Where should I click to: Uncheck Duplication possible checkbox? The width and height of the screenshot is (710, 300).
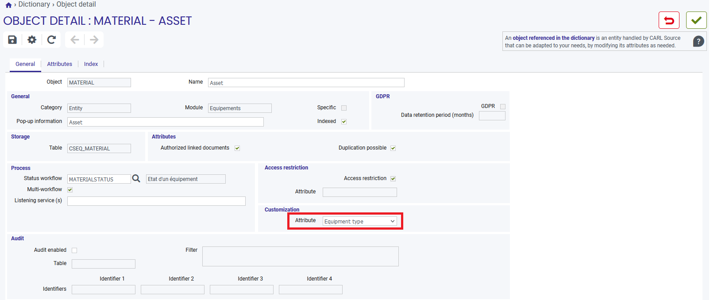(393, 148)
